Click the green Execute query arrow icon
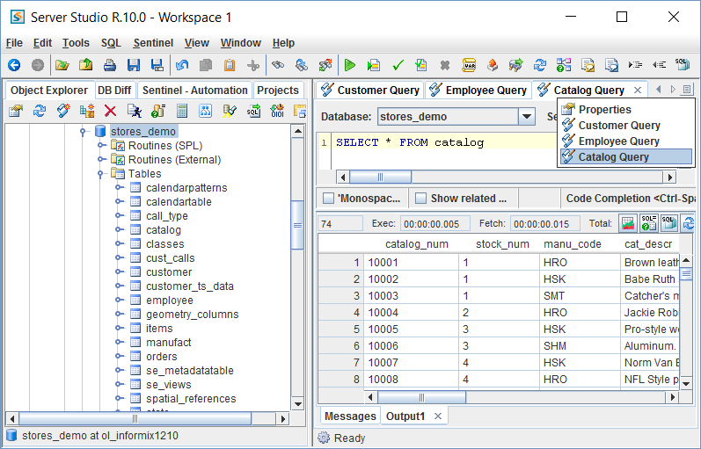701x449 pixels. point(350,65)
